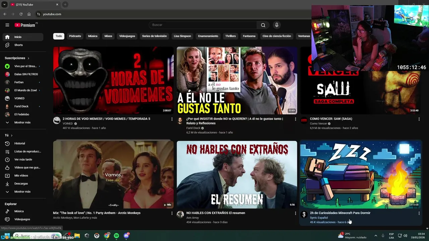Open El Mundo de Zowl subscription
Image resolution: width=429 pixels, height=241 pixels.
click(x=23, y=90)
